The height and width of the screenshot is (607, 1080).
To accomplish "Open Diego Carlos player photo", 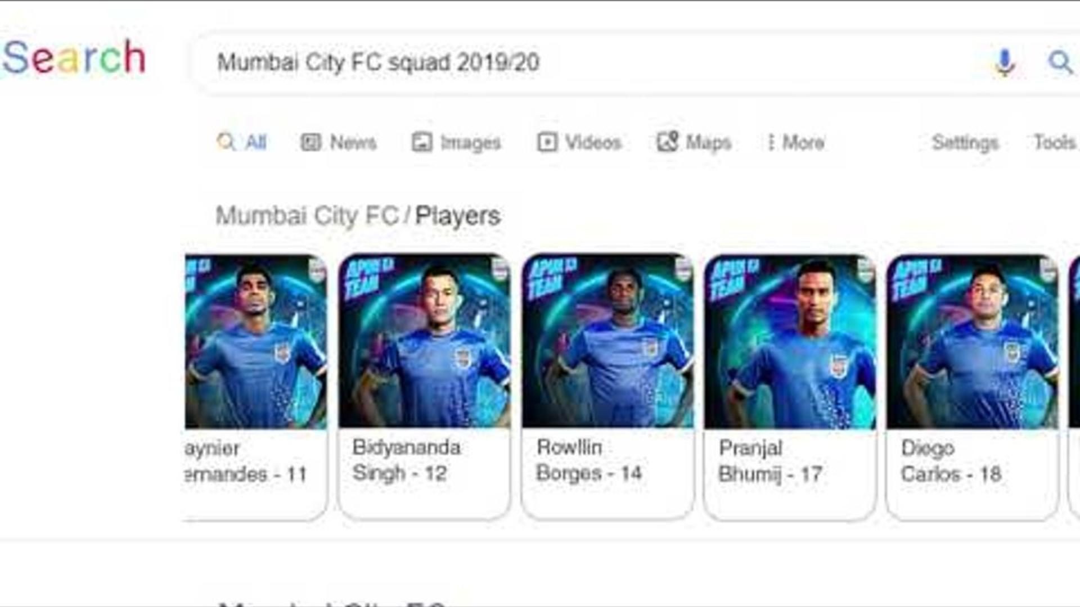I will click(972, 341).
